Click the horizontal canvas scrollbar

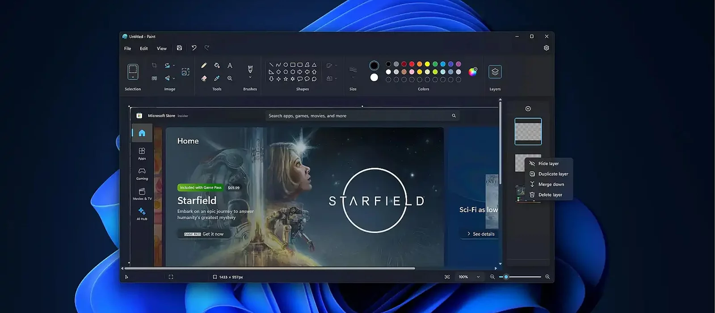click(x=270, y=268)
